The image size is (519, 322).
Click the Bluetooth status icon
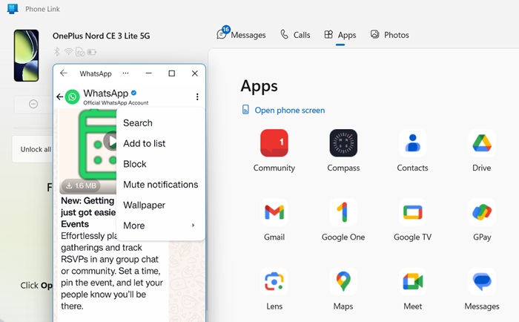point(57,52)
